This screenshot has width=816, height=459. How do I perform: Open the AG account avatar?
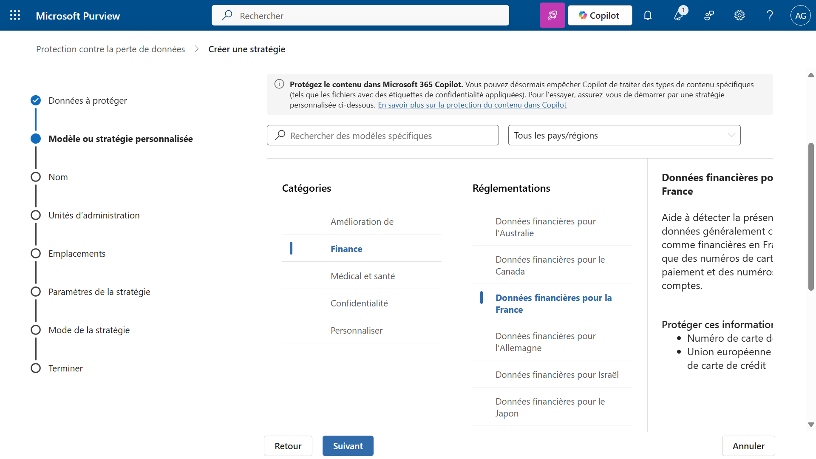800,16
